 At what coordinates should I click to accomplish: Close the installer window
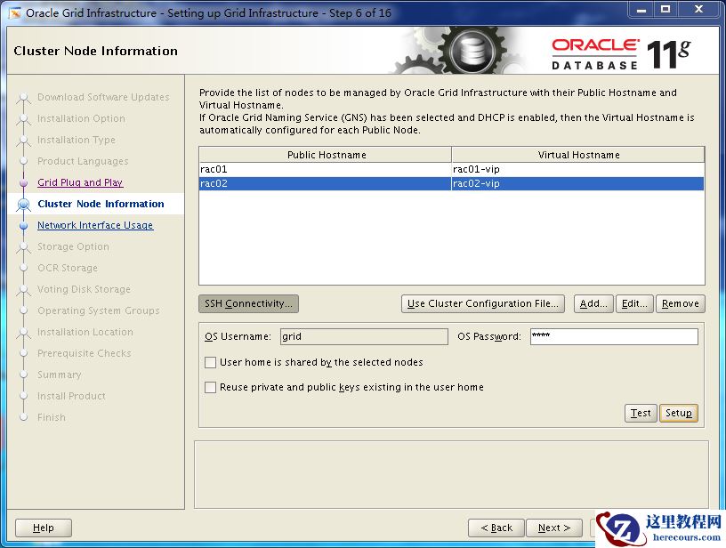coord(699,9)
